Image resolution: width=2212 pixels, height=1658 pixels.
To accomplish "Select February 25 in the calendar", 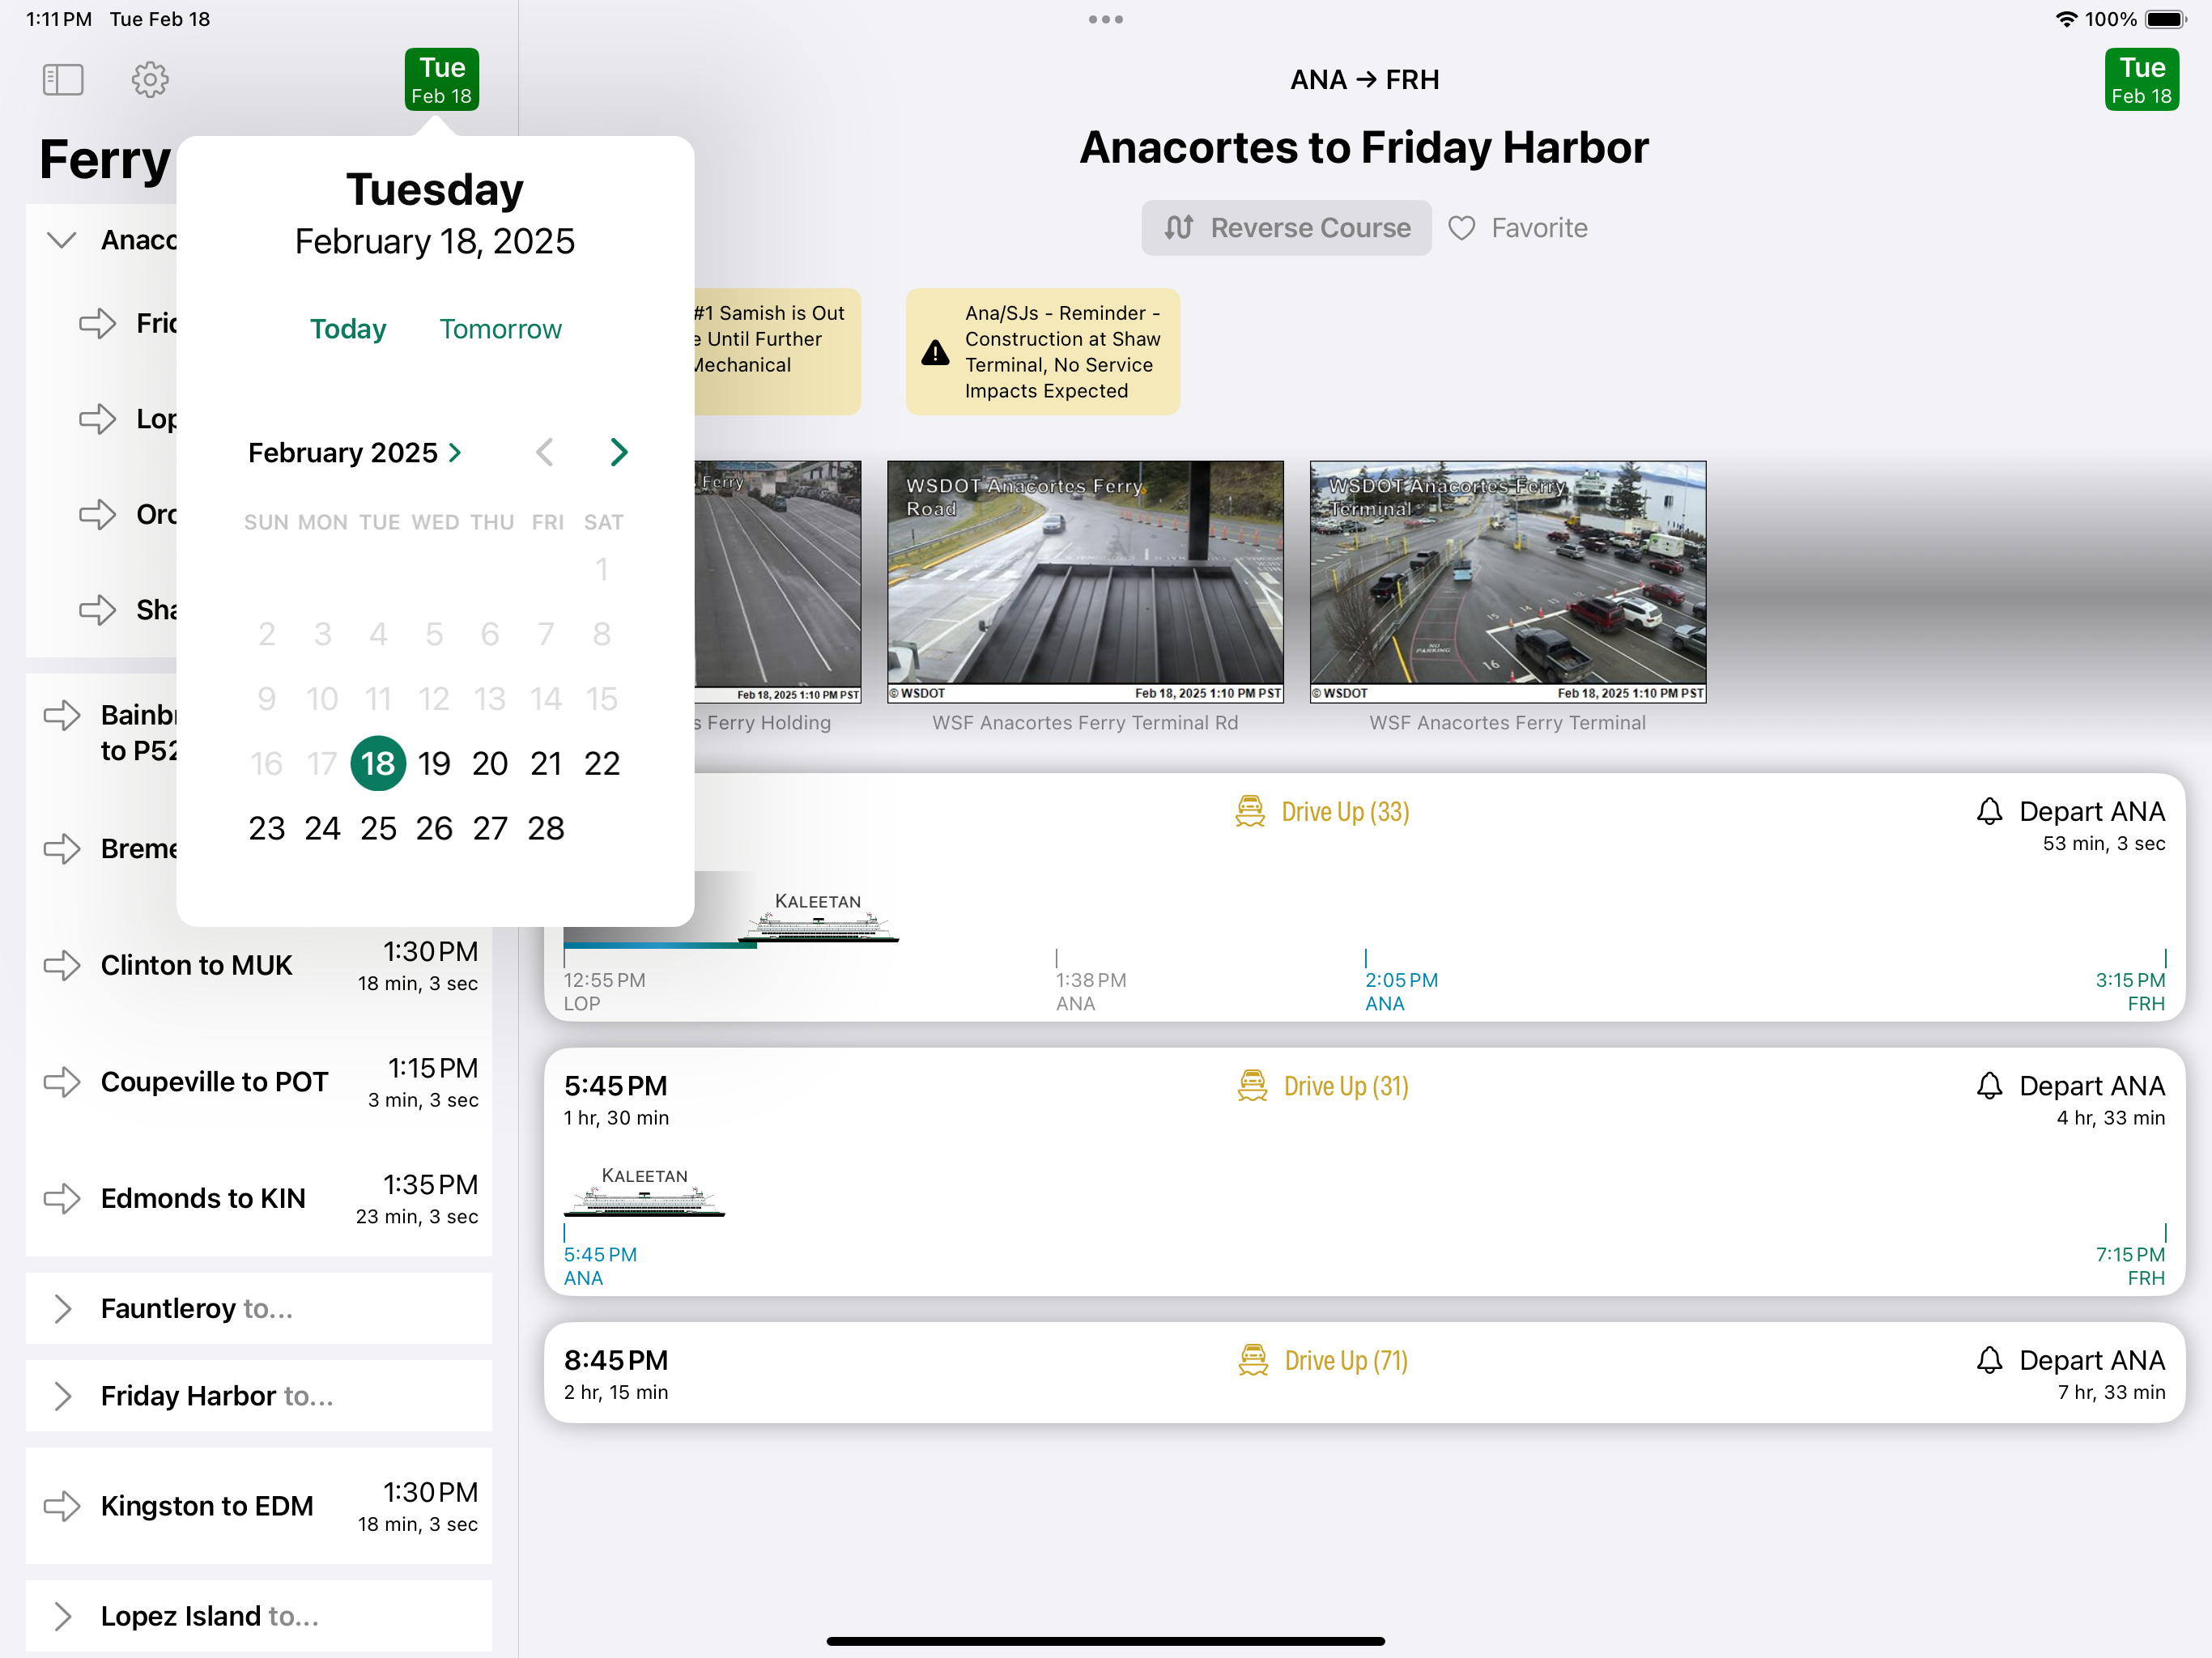I will pos(378,829).
